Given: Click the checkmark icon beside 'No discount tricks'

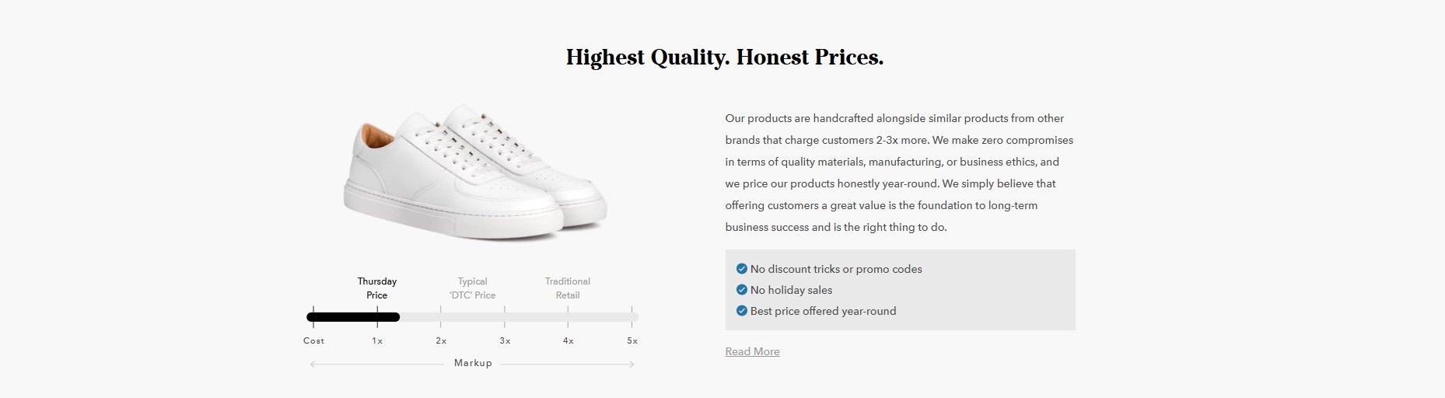Looking at the screenshot, I should point(741,269).
